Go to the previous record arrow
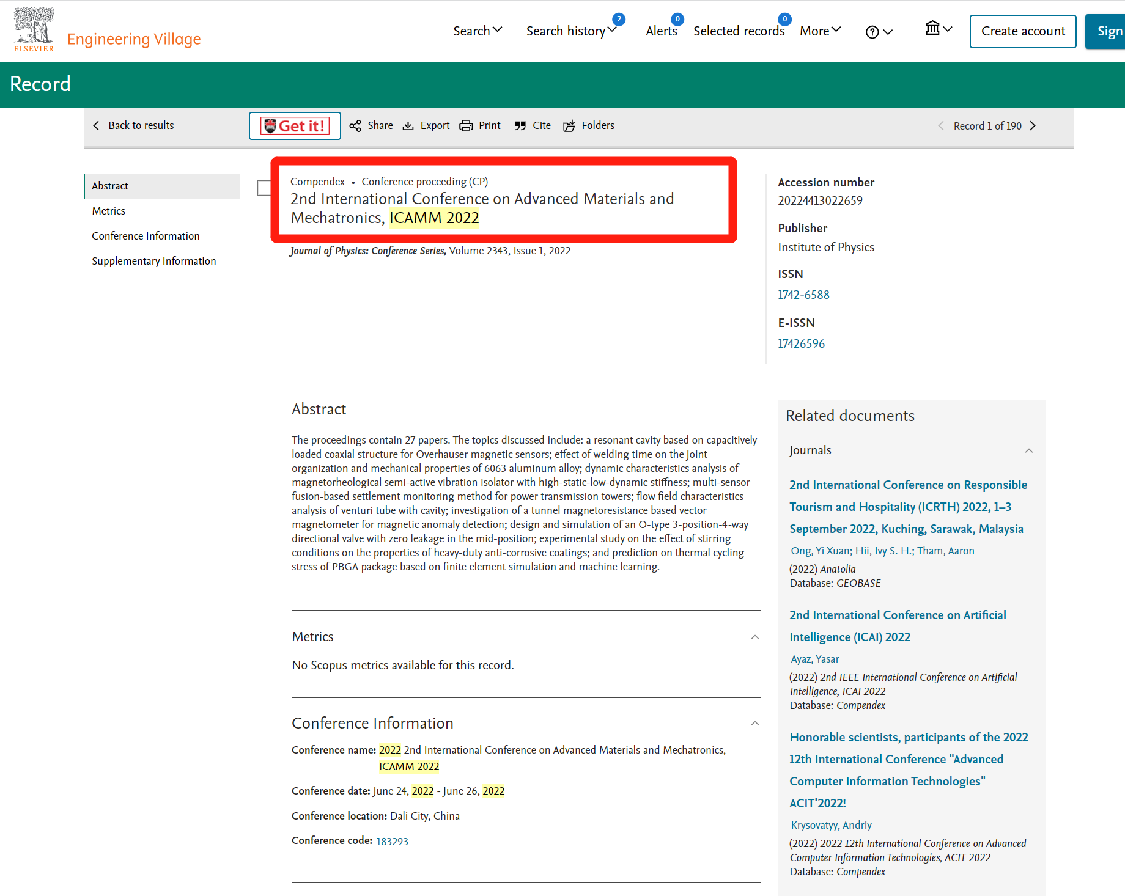 [941, 126]
